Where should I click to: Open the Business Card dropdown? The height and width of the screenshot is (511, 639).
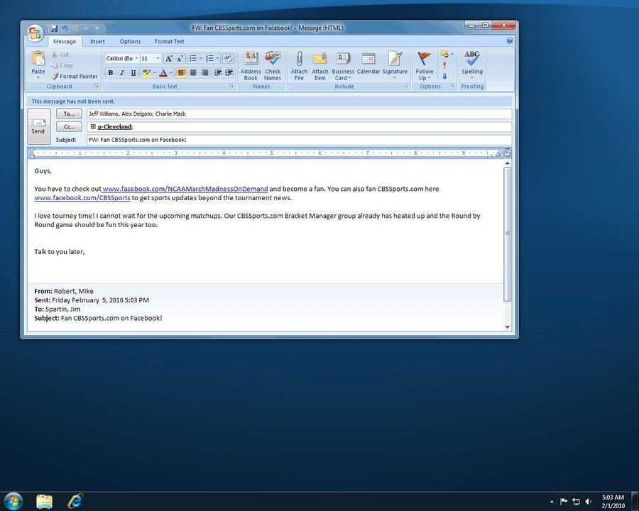[343, 65]
